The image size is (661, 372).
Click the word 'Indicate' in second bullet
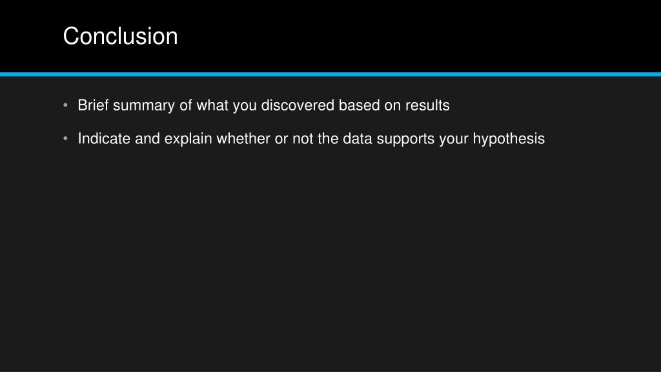coord(104,139)
